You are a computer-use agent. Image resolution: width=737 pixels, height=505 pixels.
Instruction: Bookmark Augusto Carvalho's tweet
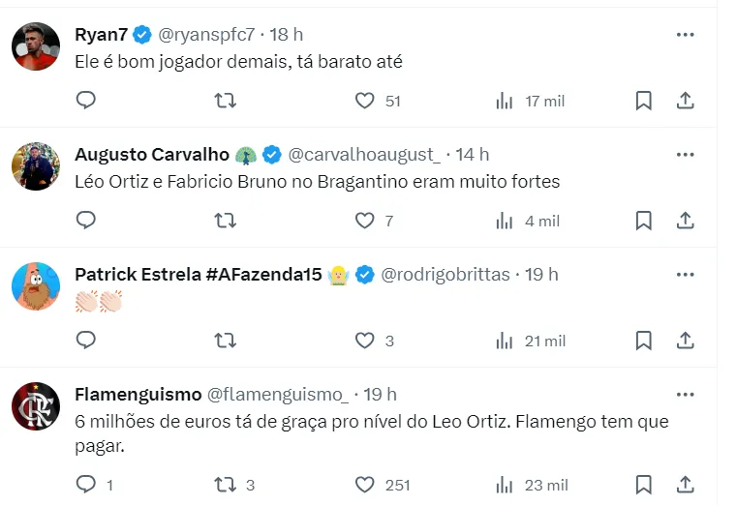point(643,221)
